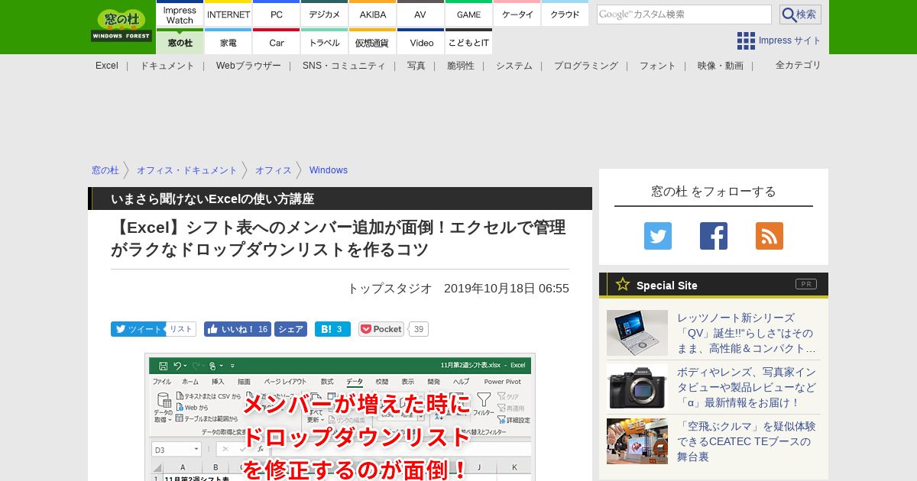The height and width of the screenshot is (481, 917).
Task: Open the 映像・動画 category
Action: 721,66
